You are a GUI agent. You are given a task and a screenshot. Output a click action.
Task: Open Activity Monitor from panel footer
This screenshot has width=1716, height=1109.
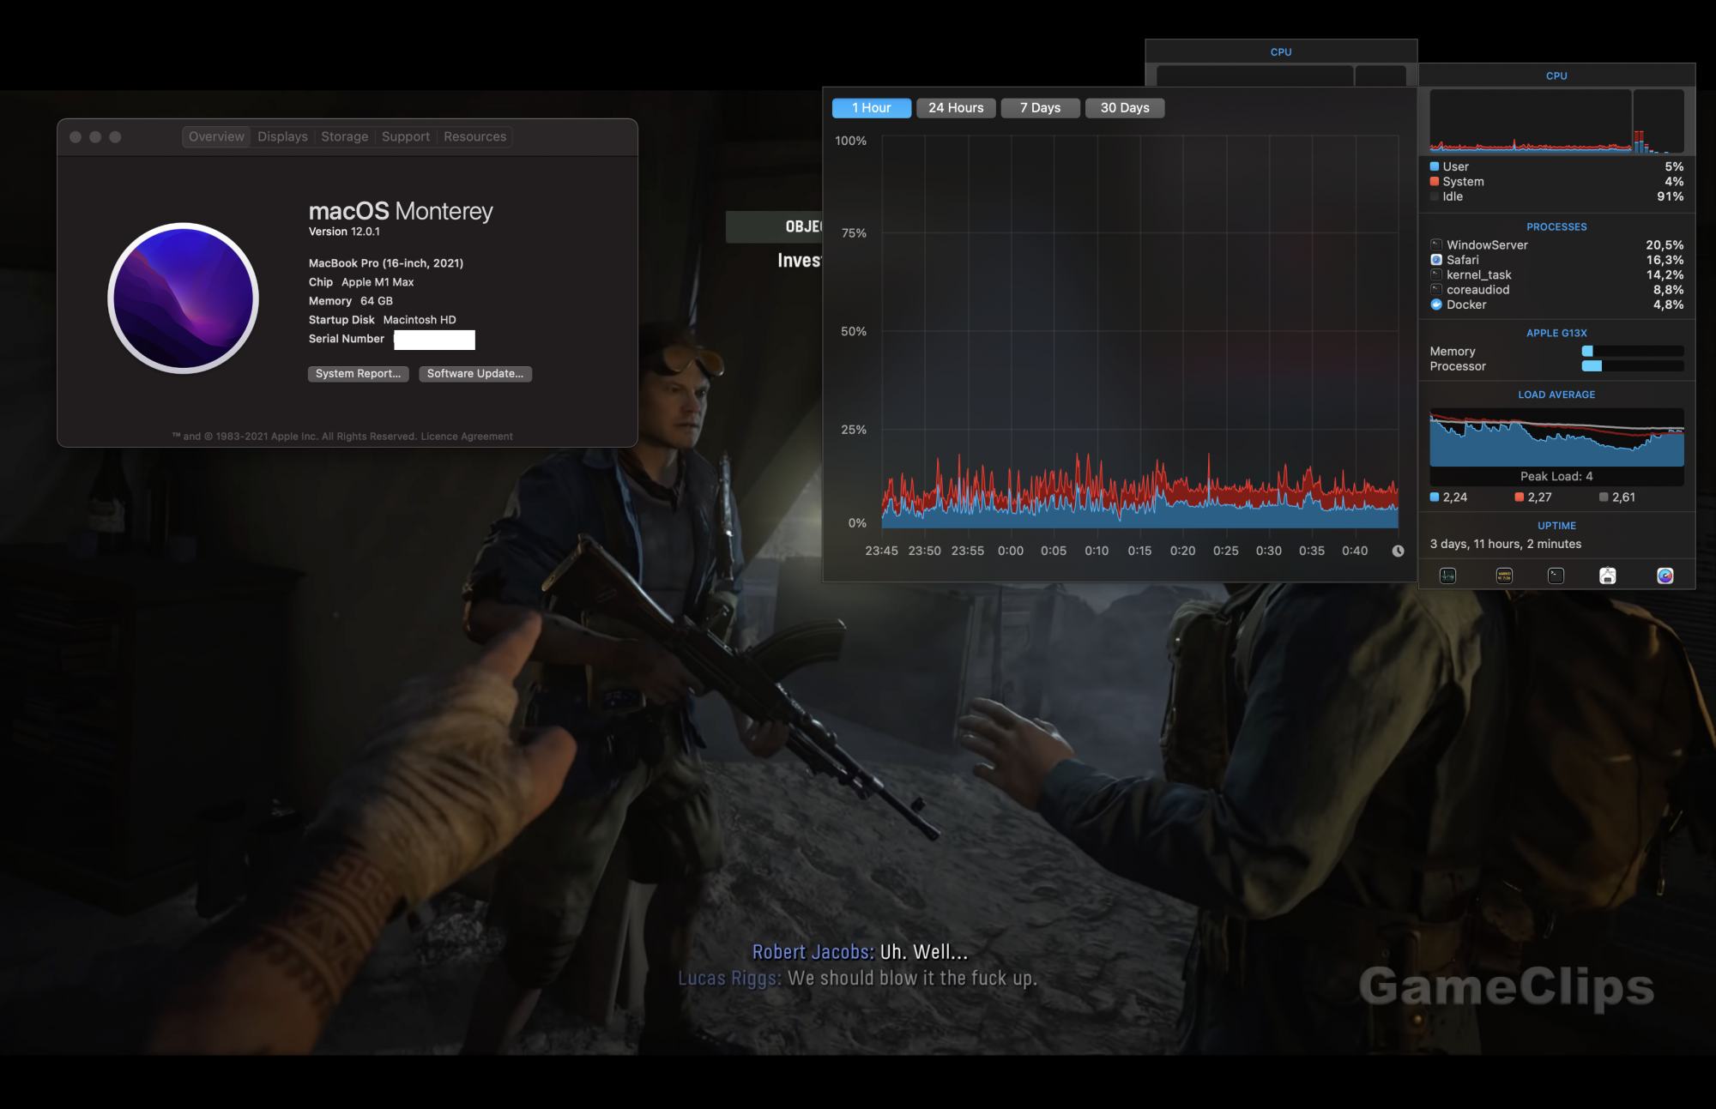pos(1447,576)
